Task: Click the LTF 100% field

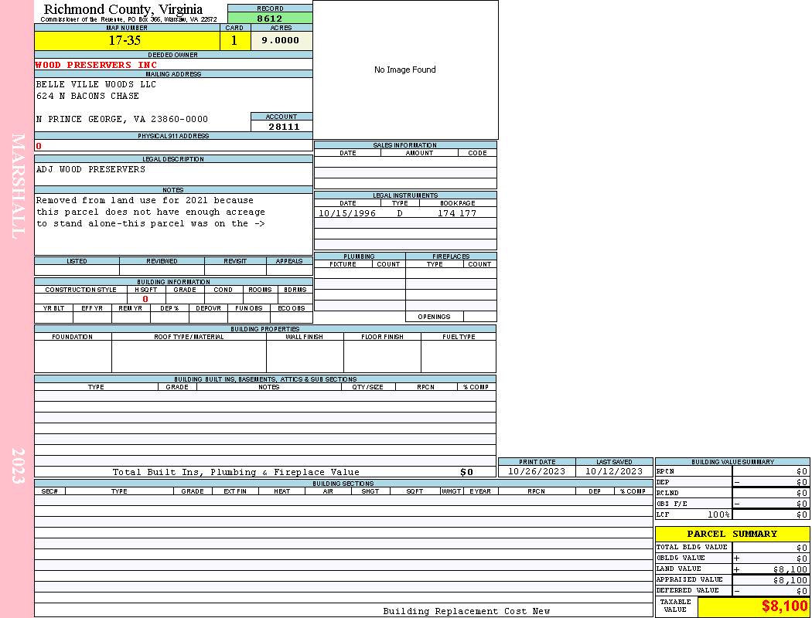Action: click(x=693, y=514)
